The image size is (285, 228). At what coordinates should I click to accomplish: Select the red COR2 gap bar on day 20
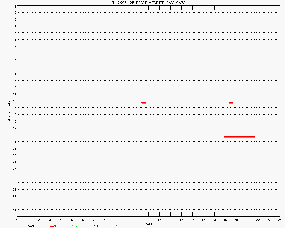coord(240,136)
